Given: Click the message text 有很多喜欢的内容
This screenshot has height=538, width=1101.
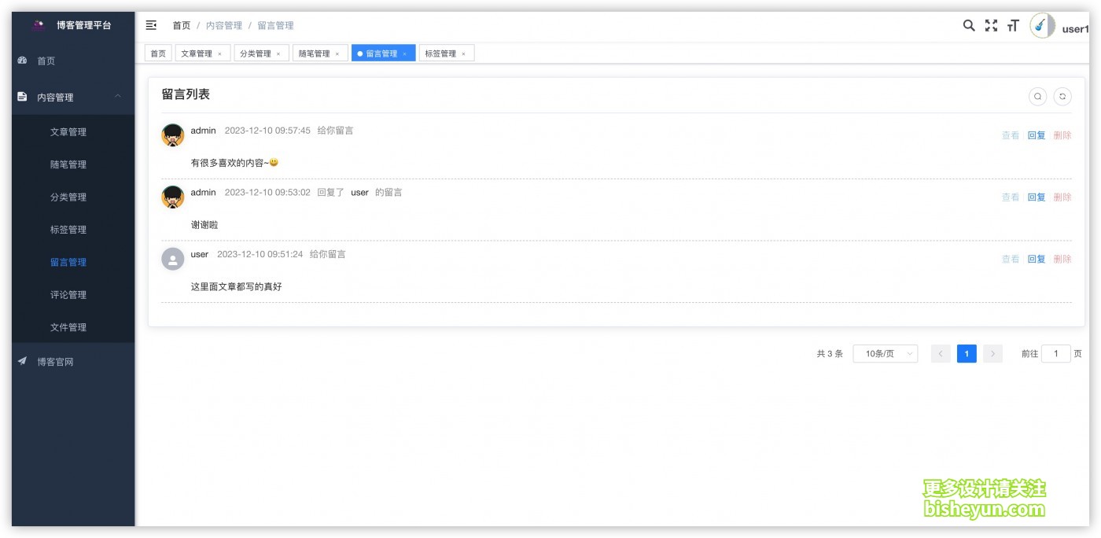Looking at the screenshot, I should 234,163.
